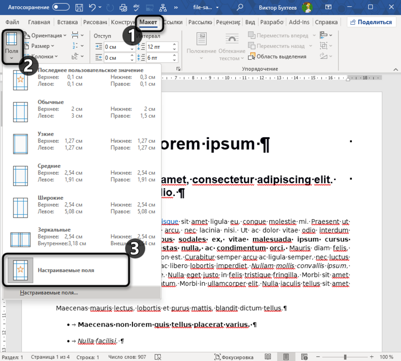Click the zoom slider handle

pyautogui.click(x=345, y=357)
